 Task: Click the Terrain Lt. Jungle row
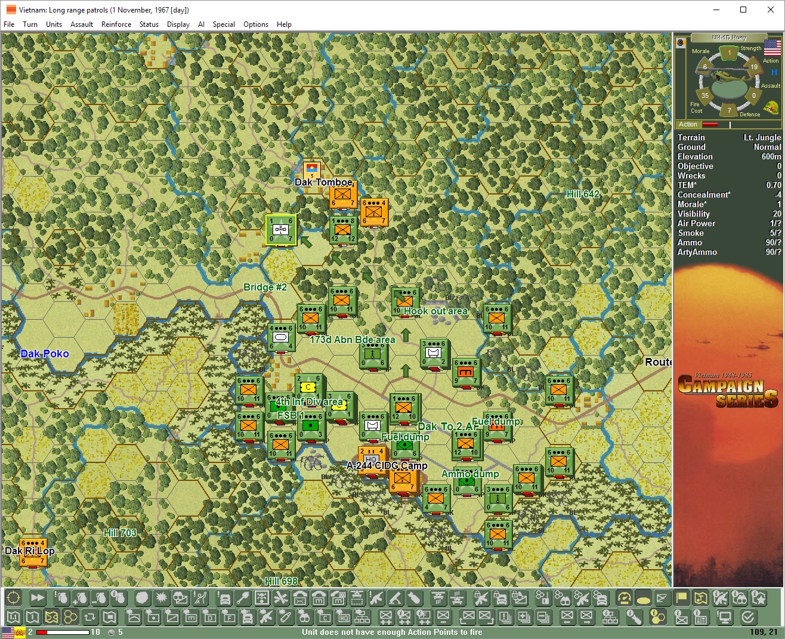(729, 137)
